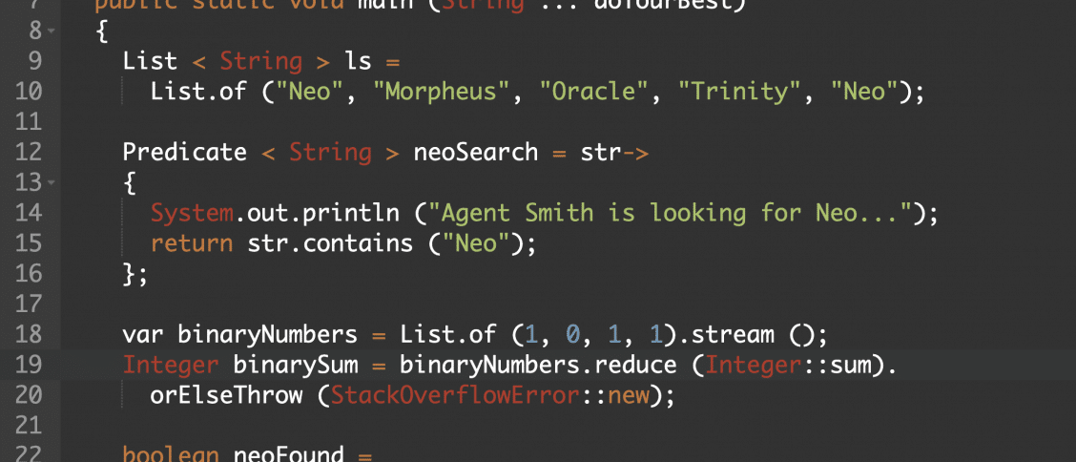The image size is (1076, 462).
Task: Click line number 10 in the gutter
Action: click(28, 92)
